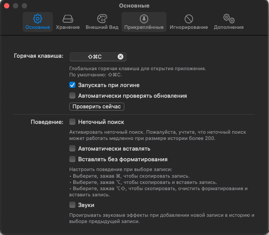Enable Неточный поиск checkbox
269x235 pixels.
(x=72, y=122)
